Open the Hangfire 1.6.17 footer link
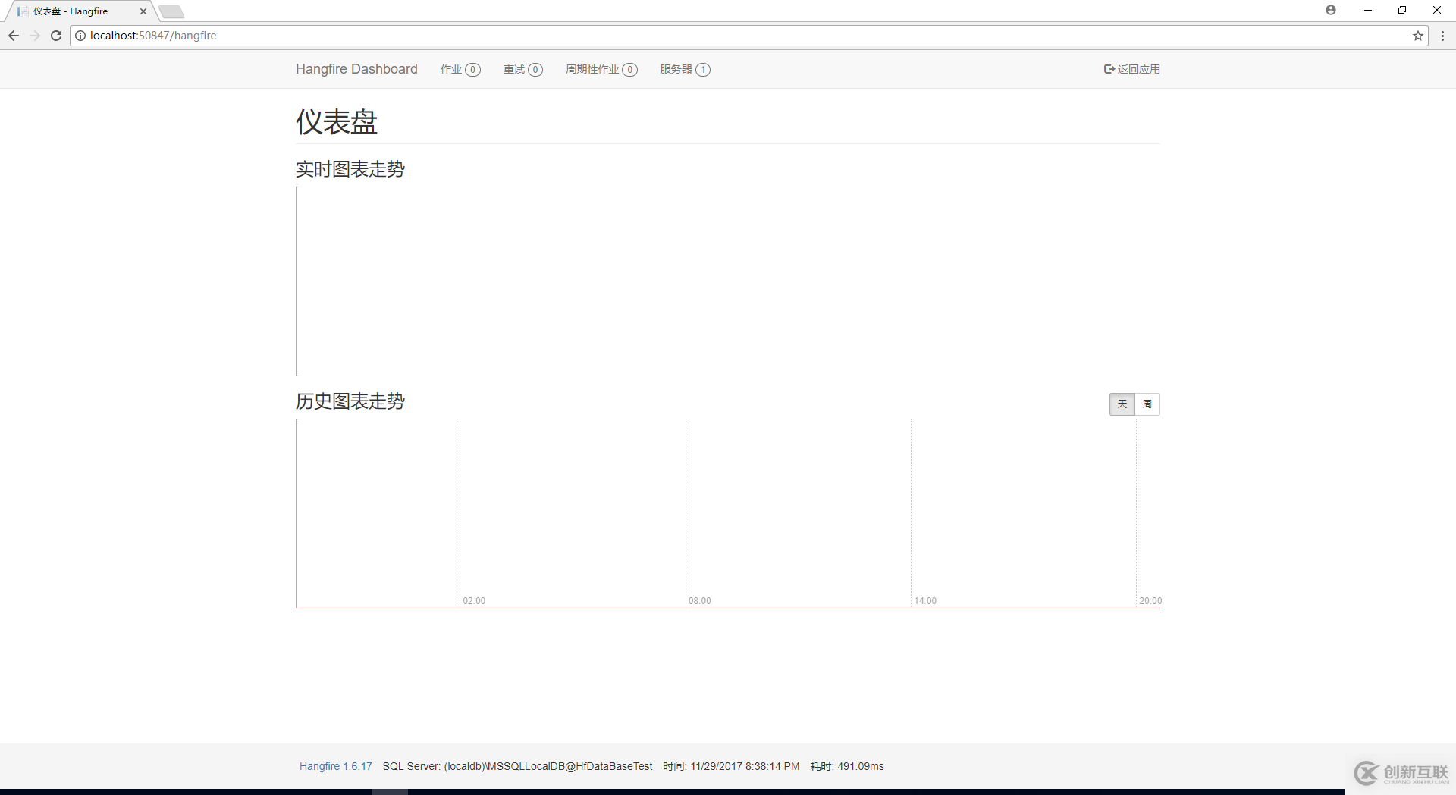Image resolution: width=1456 pixels, height=795 pixels. point(335,766)
